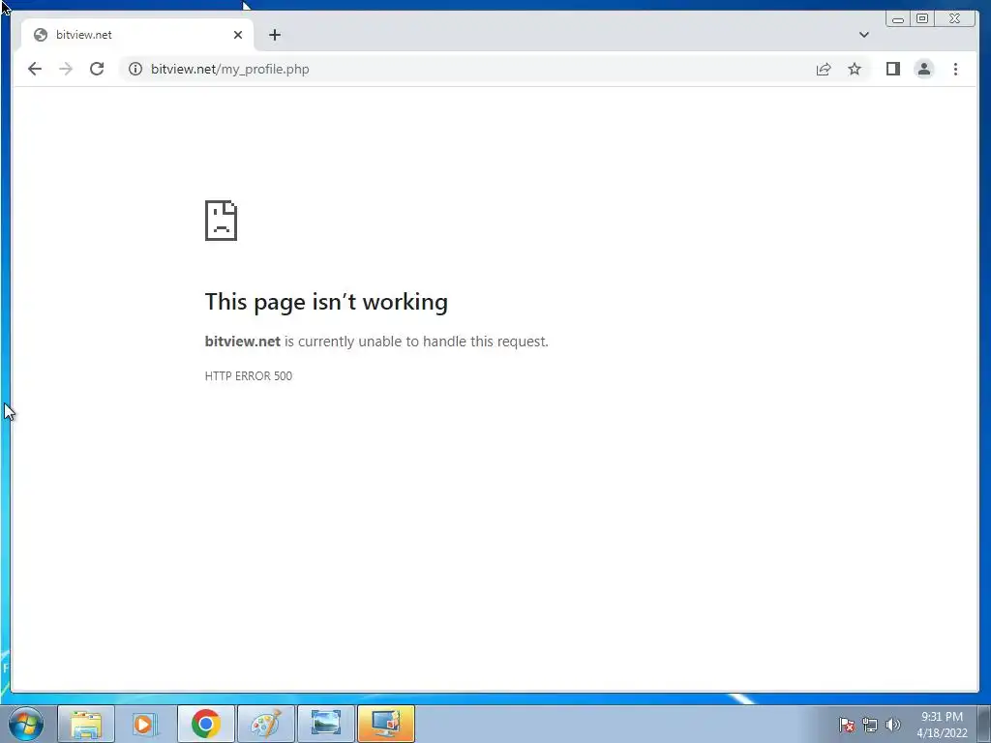991x743 pixels.
Task: Open the Windows Start menu
Action: [26, 724]
